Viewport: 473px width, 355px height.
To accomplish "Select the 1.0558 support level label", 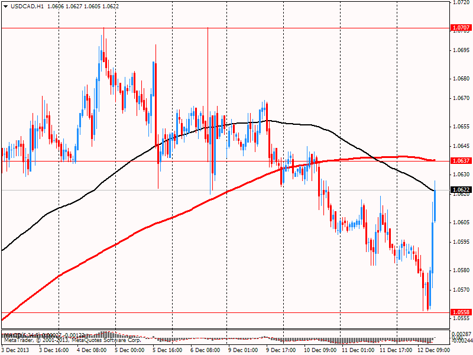I will tap(461, 312).
